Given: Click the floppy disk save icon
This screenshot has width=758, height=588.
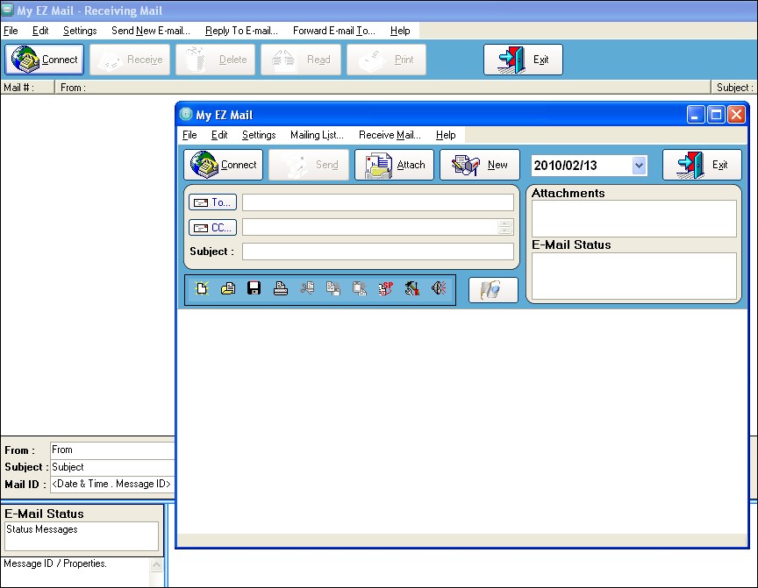Looking at the screenshot, I should pyautogui.click(x=254, y=289).
